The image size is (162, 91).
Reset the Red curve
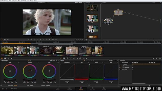pyautogui.click(x=88, y=62)
